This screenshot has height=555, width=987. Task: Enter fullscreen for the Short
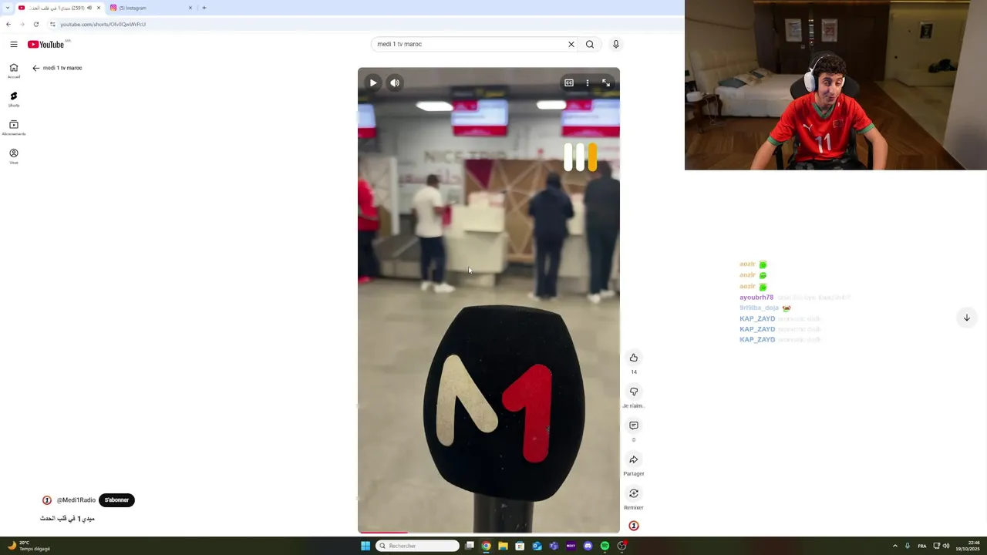606,83
